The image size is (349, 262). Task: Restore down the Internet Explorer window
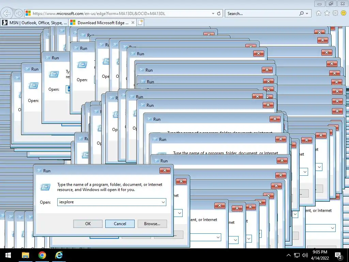click(x=331, y=3)
